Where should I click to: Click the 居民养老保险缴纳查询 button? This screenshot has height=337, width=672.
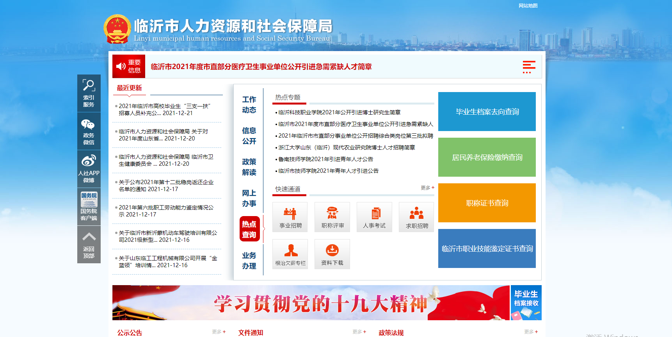tap(487, 157)
